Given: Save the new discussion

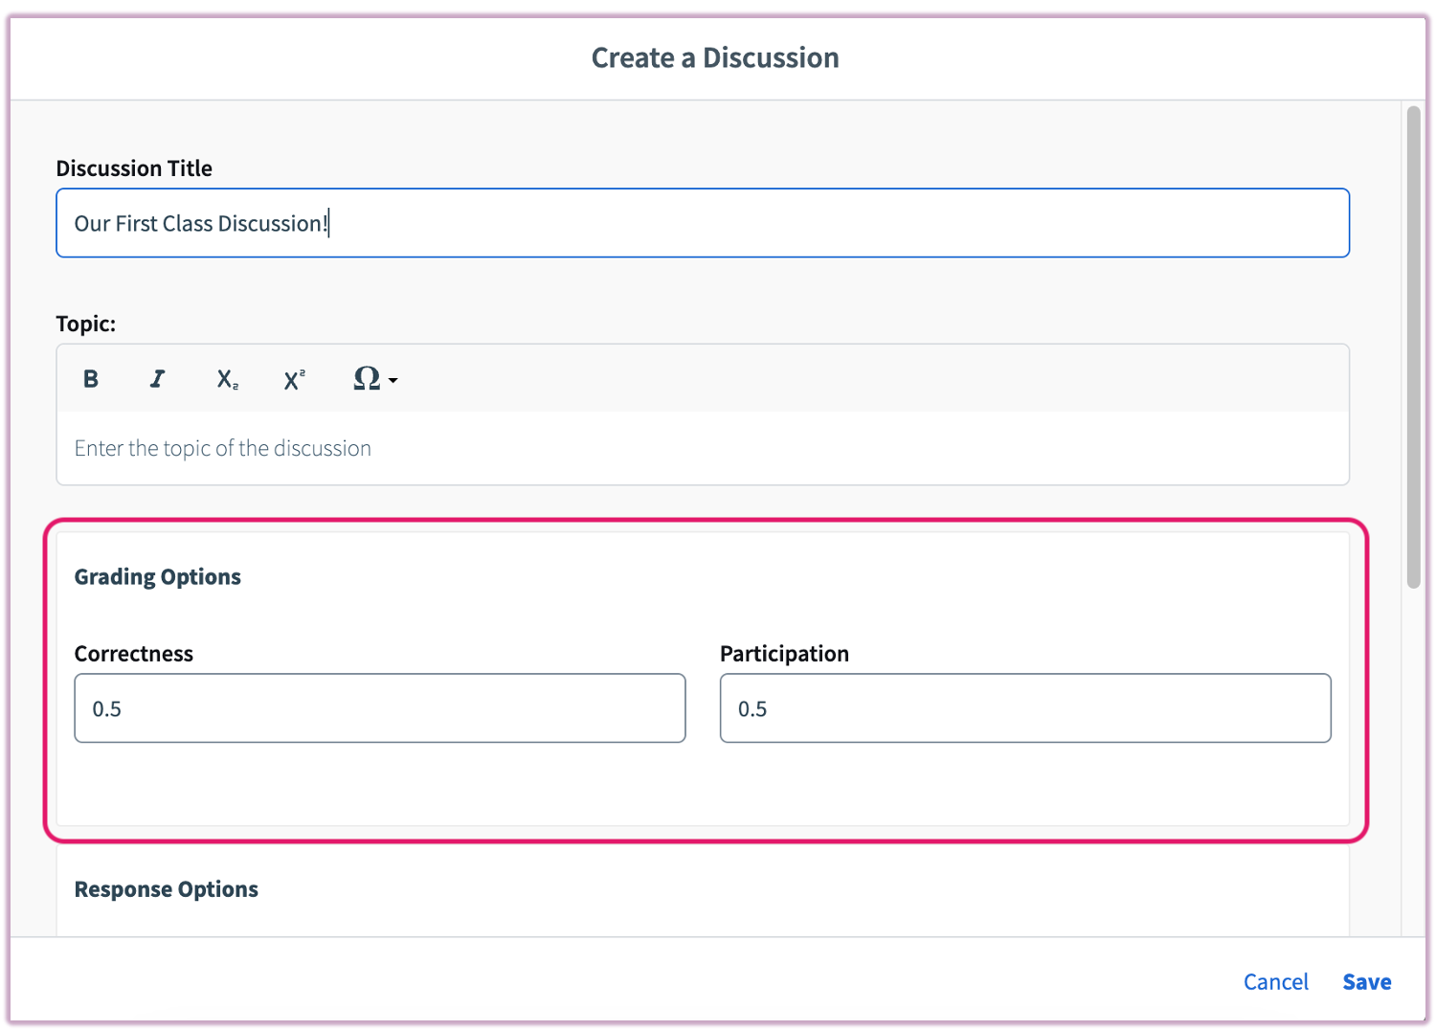Looking at the screenshot, I should tap(1366, 981).
